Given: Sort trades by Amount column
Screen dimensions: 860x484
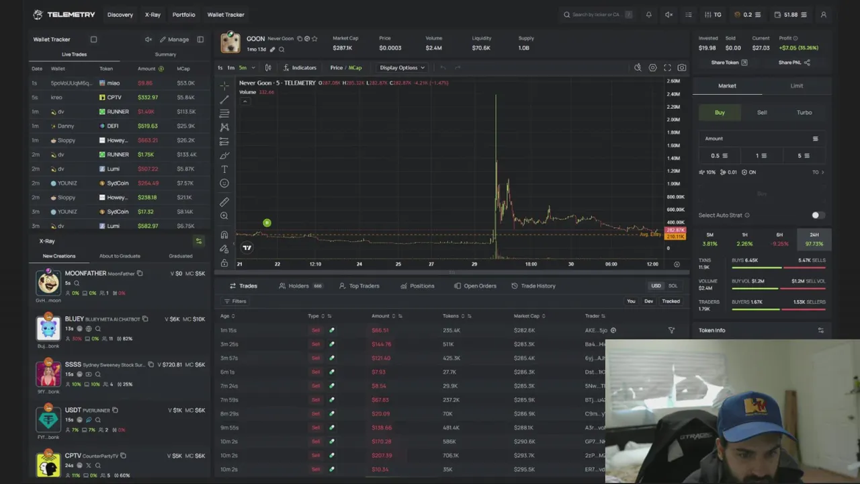Looking at the screenshot, I should (386, 316).
